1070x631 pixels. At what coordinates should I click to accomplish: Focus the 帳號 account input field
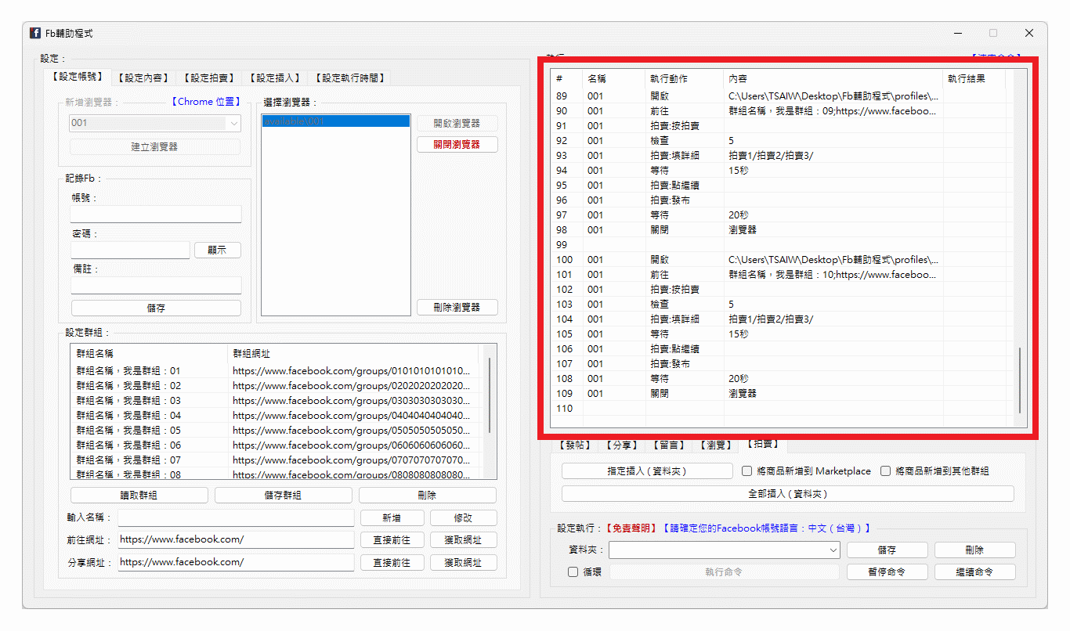[156, 215]
